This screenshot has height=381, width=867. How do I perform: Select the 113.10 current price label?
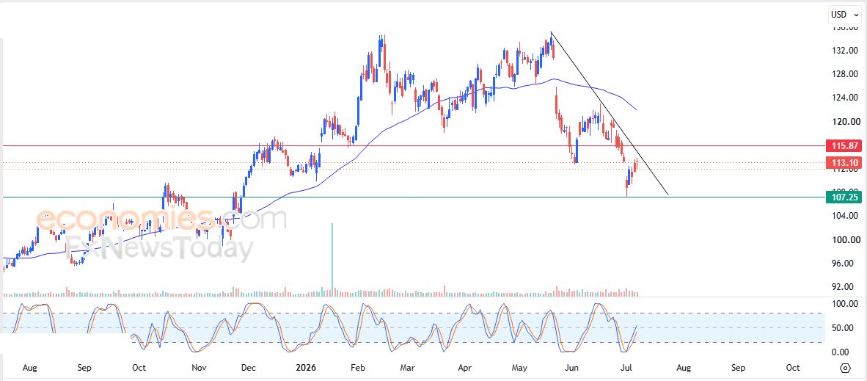[844, 162]
